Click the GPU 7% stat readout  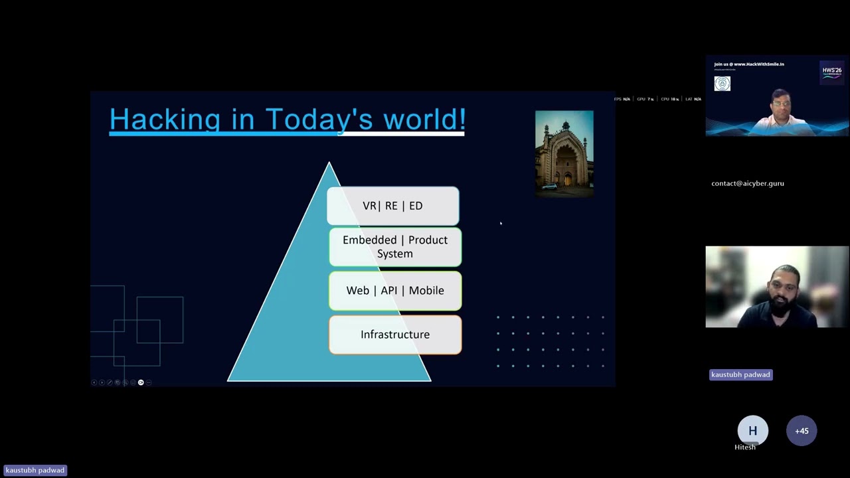tap(645, 99)
